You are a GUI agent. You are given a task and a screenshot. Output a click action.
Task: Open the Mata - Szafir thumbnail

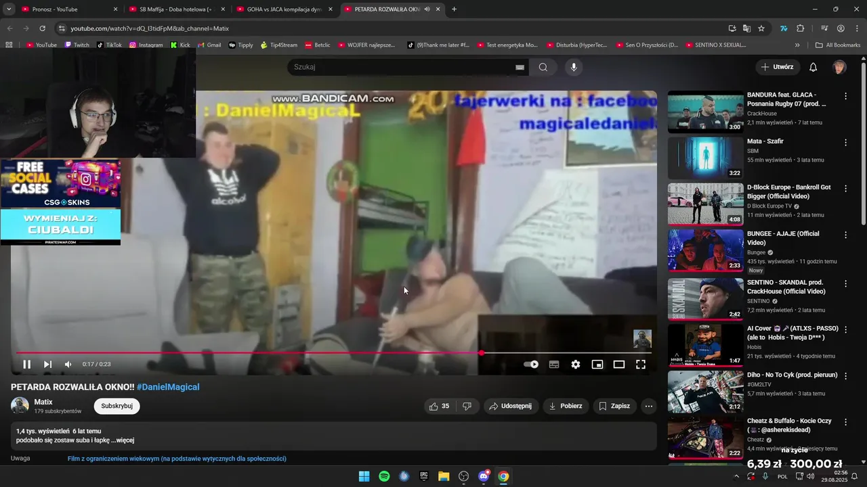tap(705, 158)
